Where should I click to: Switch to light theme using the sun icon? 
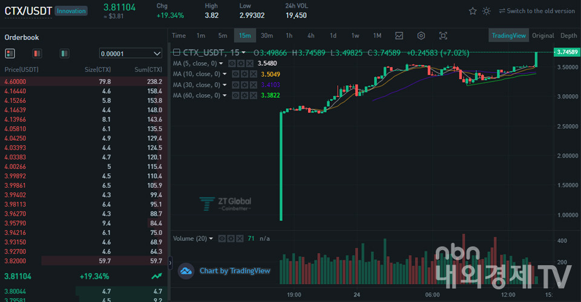[487, 11]
